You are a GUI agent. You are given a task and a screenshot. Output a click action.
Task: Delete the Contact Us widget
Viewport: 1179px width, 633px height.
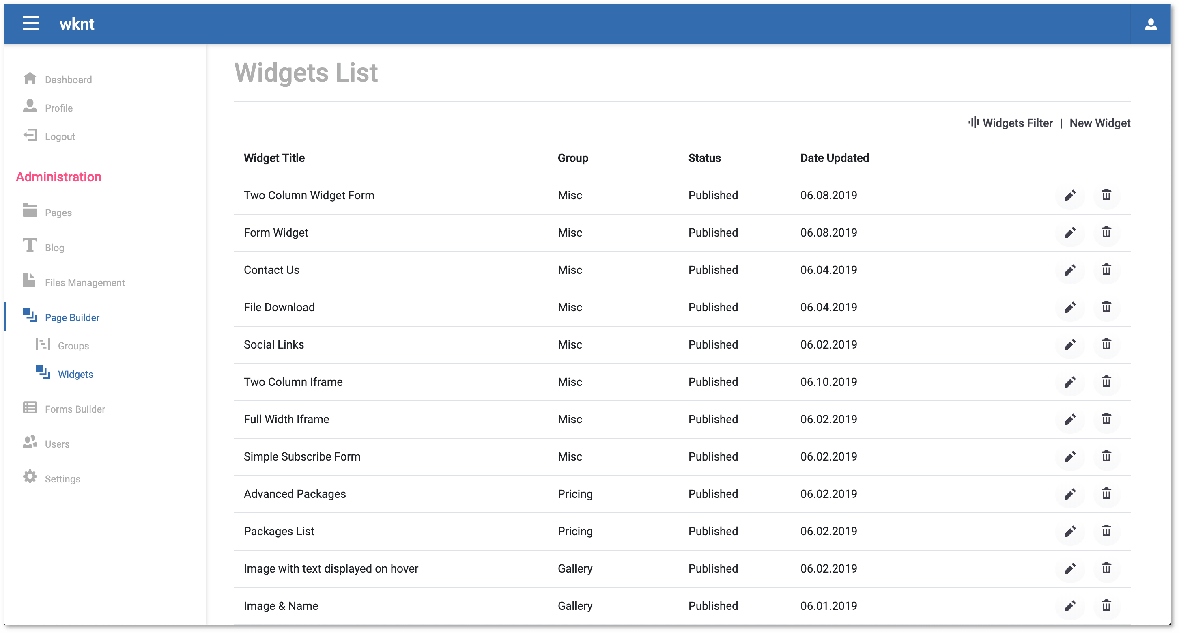tap(1106, 269)
